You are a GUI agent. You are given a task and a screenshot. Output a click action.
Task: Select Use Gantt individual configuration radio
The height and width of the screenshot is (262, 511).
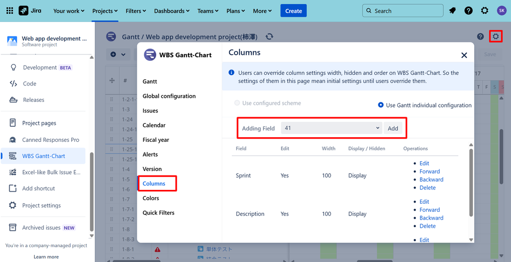pos(380,105)
